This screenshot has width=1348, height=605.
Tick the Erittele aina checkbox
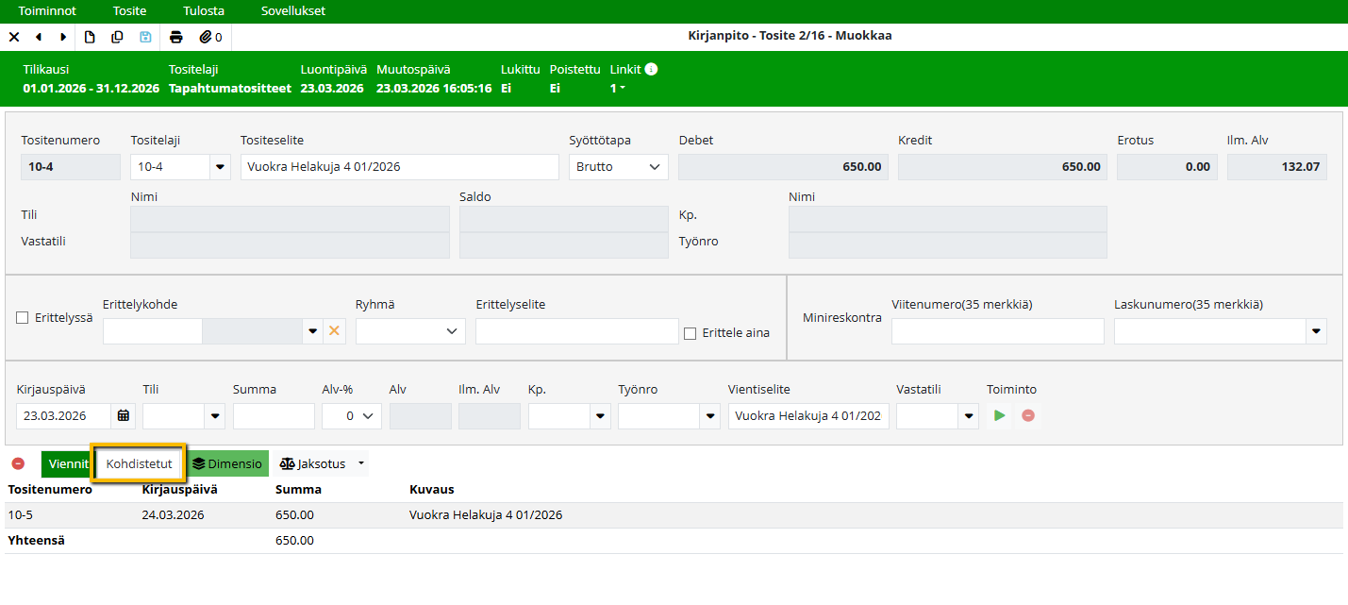point(691,333)
